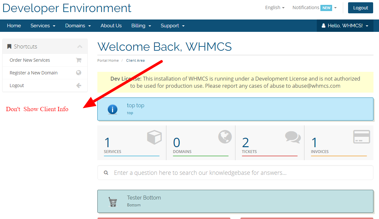This screenshot has width=379, height=219.
Task: Open the Tester Bottom panel
Action: pyautogui.click(x=235, y=201)
